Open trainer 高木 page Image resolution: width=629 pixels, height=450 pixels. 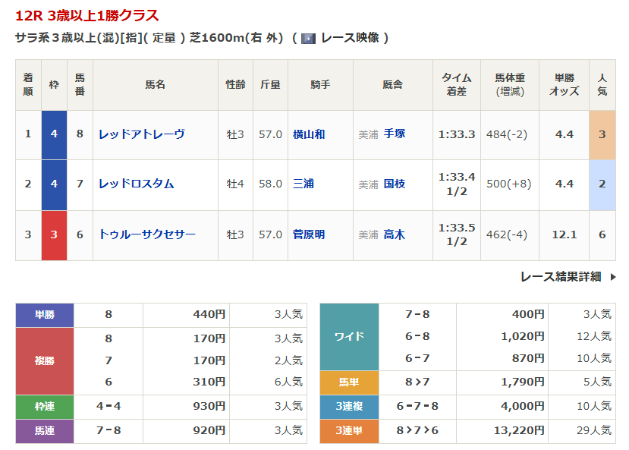394,234
